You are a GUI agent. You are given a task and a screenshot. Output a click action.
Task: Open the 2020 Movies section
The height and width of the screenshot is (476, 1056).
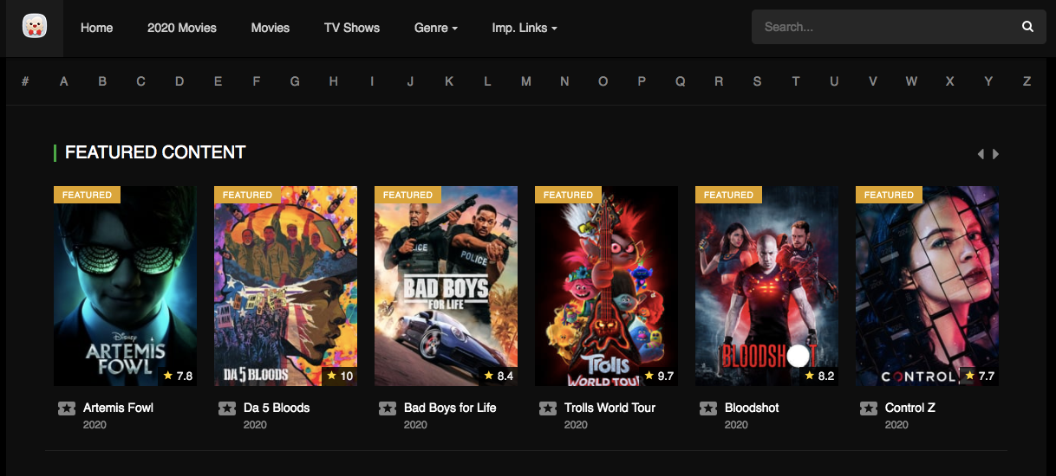coord(182,28)
